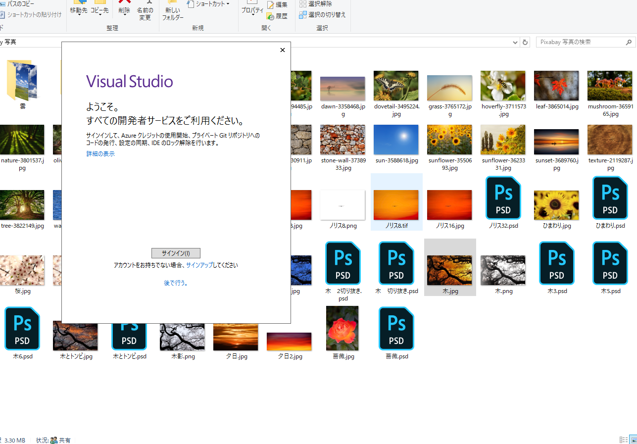Click the サインイン button in Visual Studio dialog

pos(176,253)
